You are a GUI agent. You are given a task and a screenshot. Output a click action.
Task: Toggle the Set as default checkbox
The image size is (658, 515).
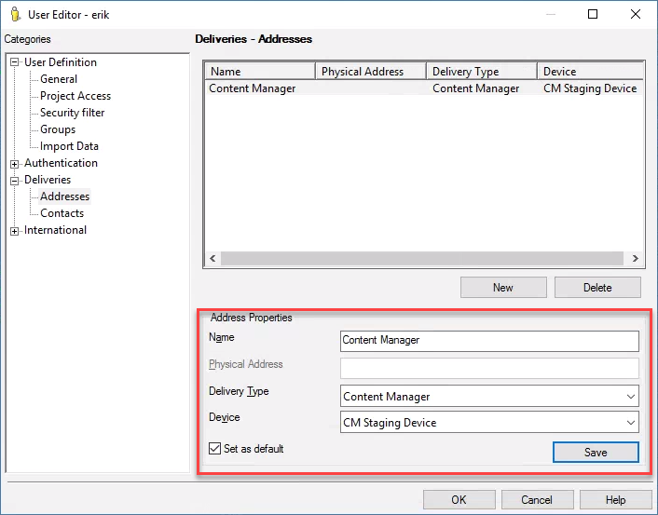click(214, 448)
